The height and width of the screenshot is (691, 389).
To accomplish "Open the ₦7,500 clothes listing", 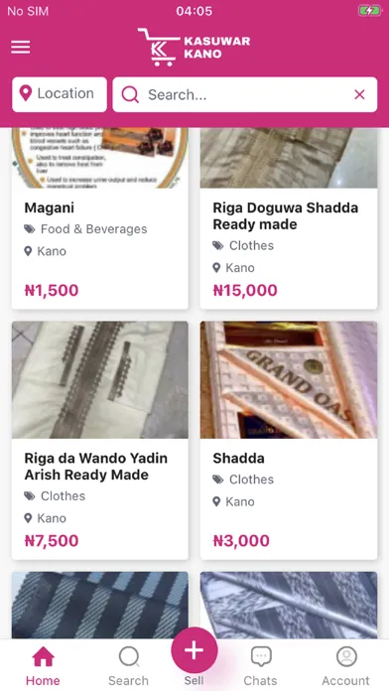I will point(100,441).
